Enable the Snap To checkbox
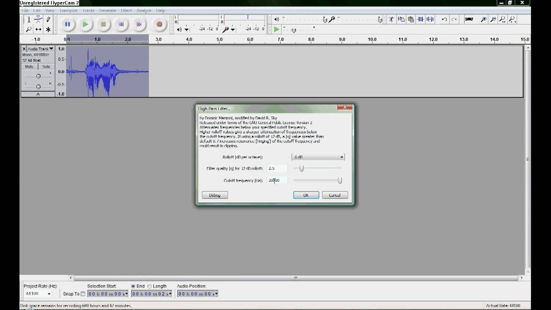551x310 pixels. point(83,294)
